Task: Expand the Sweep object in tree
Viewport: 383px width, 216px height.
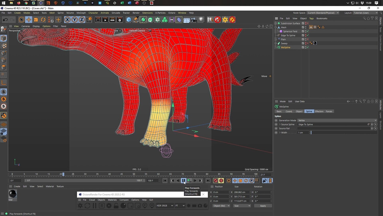Action: [276, 43]
